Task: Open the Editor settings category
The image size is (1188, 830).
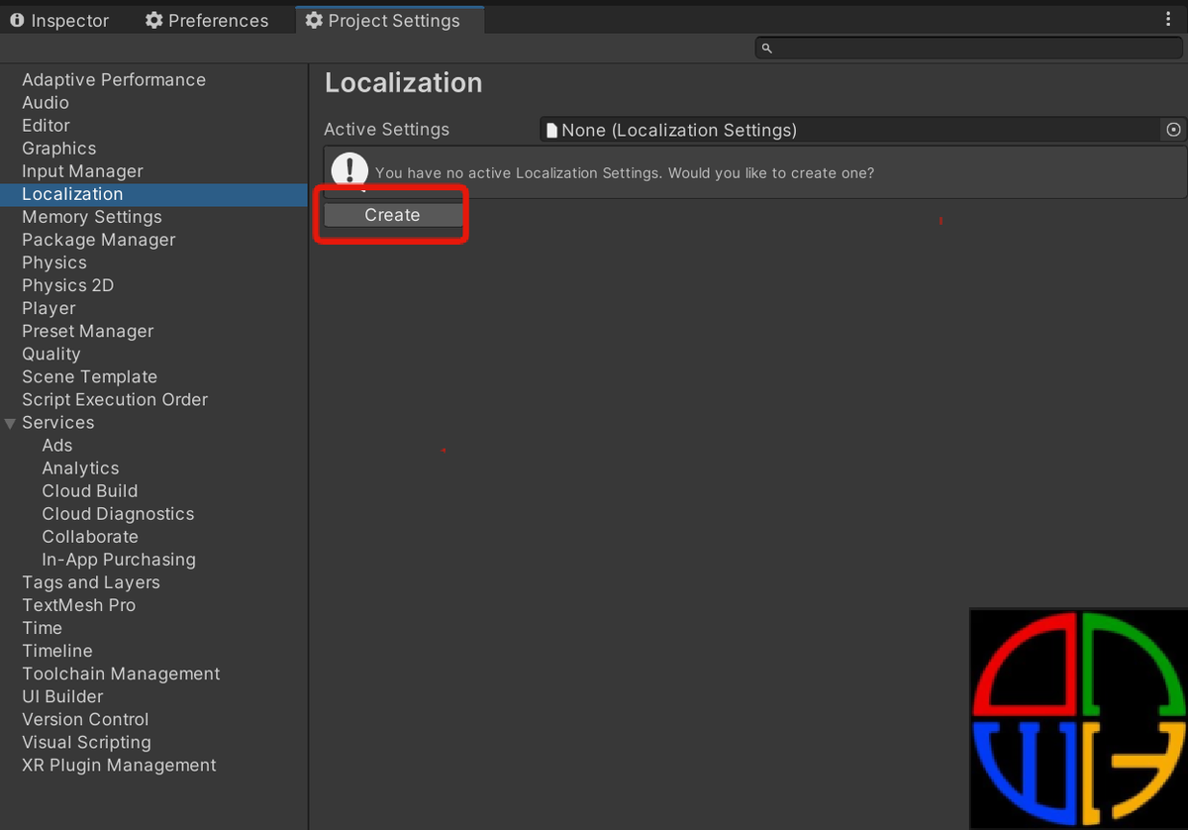Action: [x=47, y=126]
